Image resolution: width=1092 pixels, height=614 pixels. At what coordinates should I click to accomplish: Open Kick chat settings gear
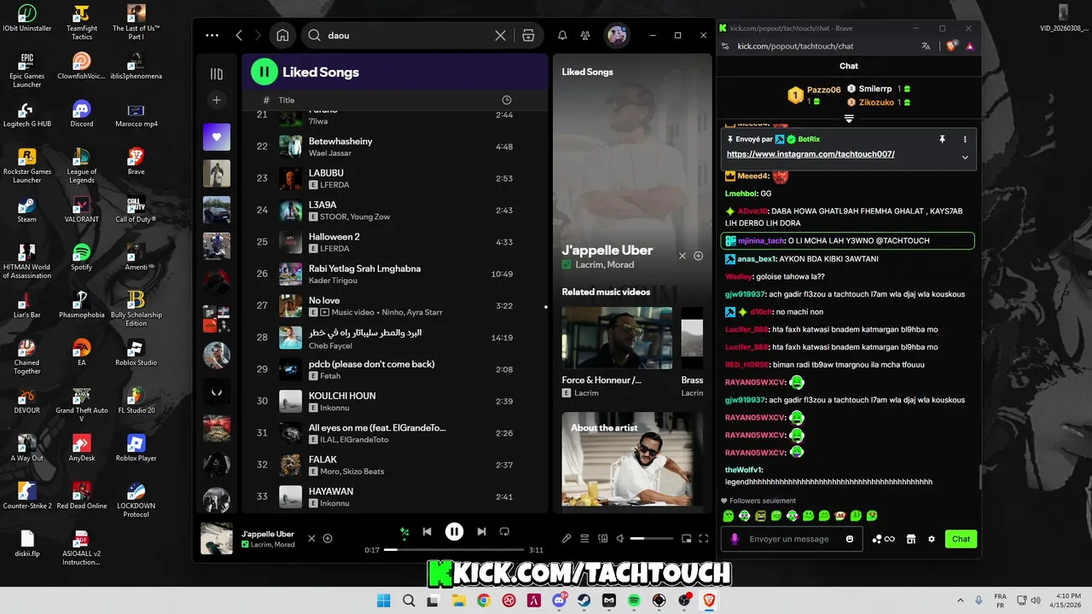932,539
